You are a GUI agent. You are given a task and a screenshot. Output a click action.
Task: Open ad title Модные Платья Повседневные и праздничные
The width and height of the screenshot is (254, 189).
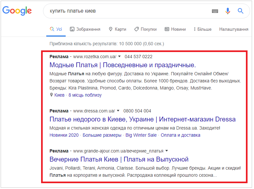point(123,65)
